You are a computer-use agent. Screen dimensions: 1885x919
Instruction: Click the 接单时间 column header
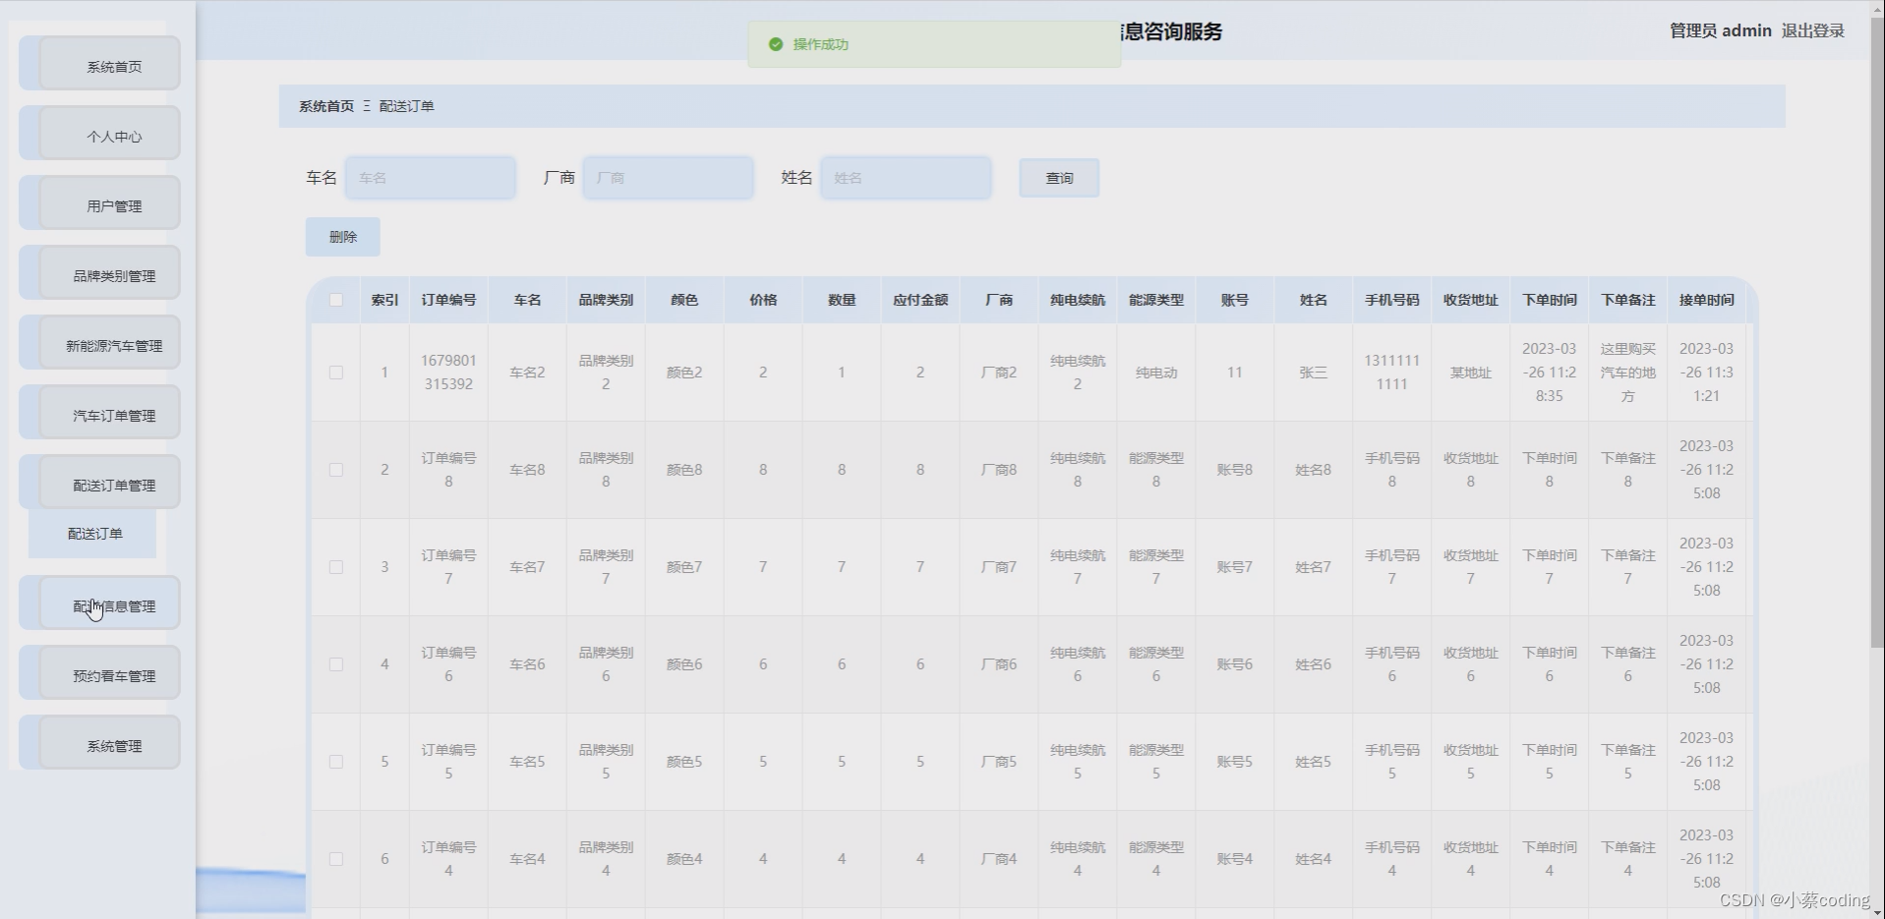(1707, 300)
